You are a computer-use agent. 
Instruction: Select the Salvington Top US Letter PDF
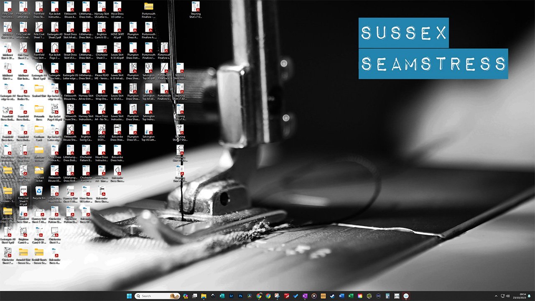pos(148,134)
